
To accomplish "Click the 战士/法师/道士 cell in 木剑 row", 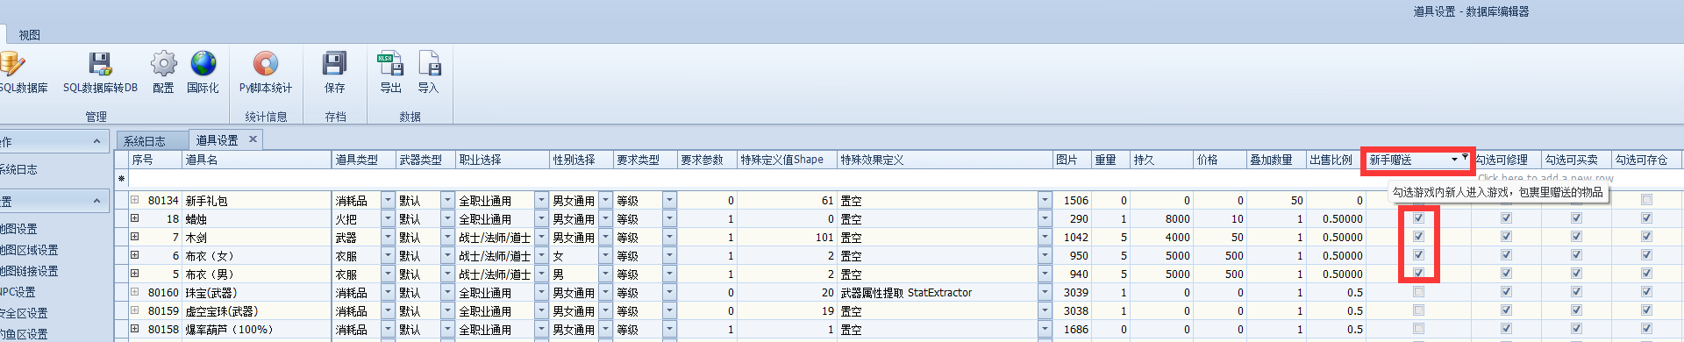I will pos(495,237).
